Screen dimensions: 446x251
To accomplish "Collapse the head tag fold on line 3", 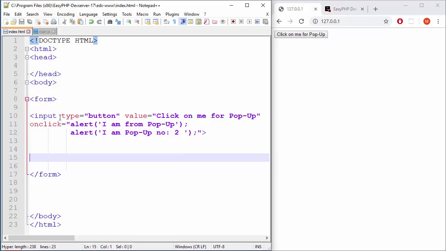I will click(x=27, y=57).
